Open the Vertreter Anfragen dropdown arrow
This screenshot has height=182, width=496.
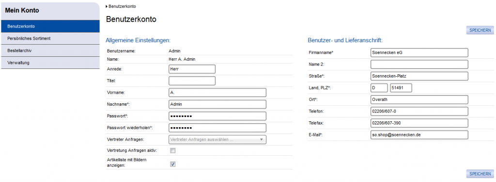click(x=261, y=139)
